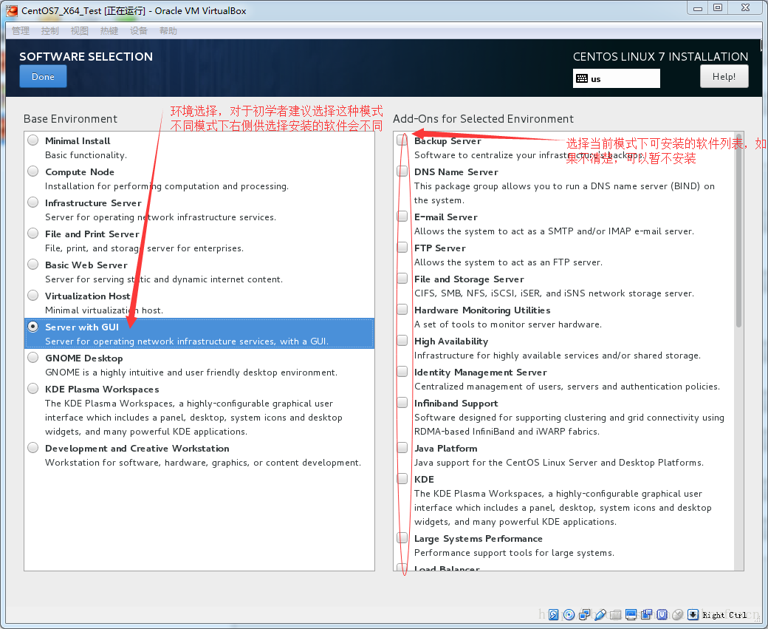Screen dimensions: 768x629
Task: Open the shared folders status icon
Action: coord(616,614)
